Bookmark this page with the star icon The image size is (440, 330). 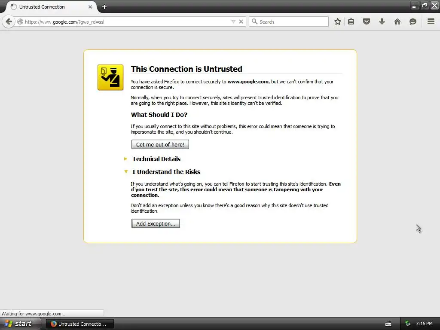click(x=338, y=21)
